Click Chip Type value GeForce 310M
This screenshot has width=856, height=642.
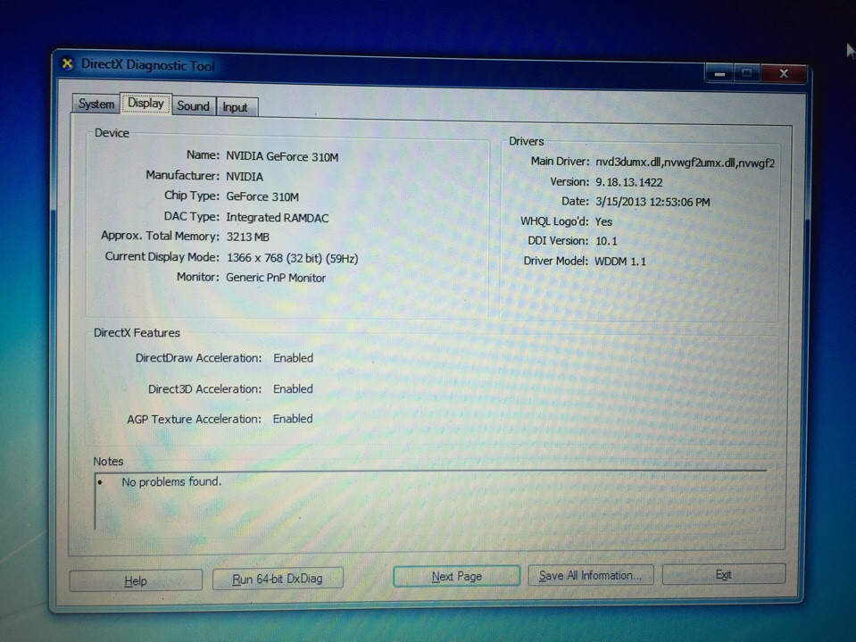point(262,196)
